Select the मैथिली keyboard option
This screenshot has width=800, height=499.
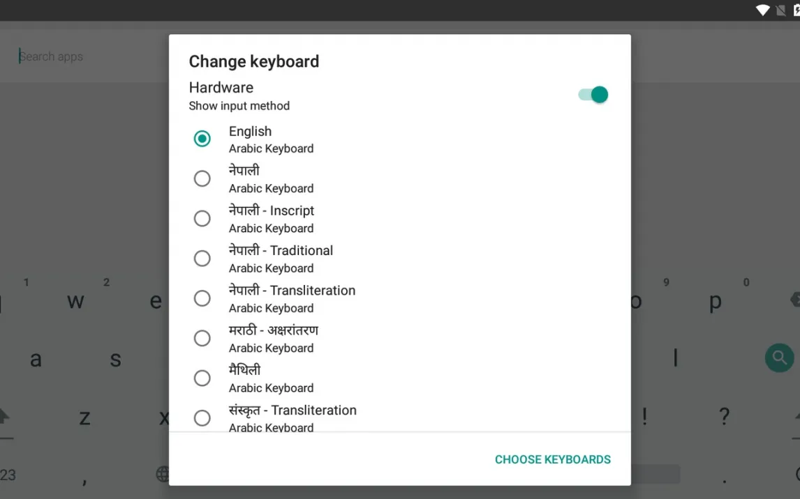[202, 378]
